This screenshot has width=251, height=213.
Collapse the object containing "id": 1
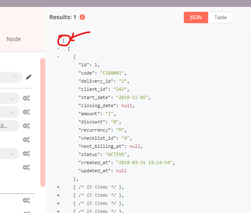pyautogui.click(x=58, y=57)
